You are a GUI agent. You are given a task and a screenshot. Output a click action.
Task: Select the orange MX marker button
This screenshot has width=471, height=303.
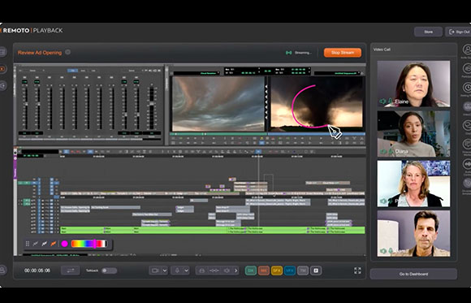(264, 271)
